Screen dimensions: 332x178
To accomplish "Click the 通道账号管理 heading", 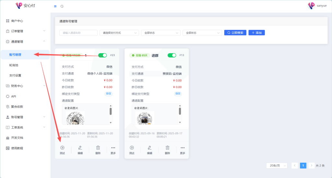I will [x=68, y=21].
